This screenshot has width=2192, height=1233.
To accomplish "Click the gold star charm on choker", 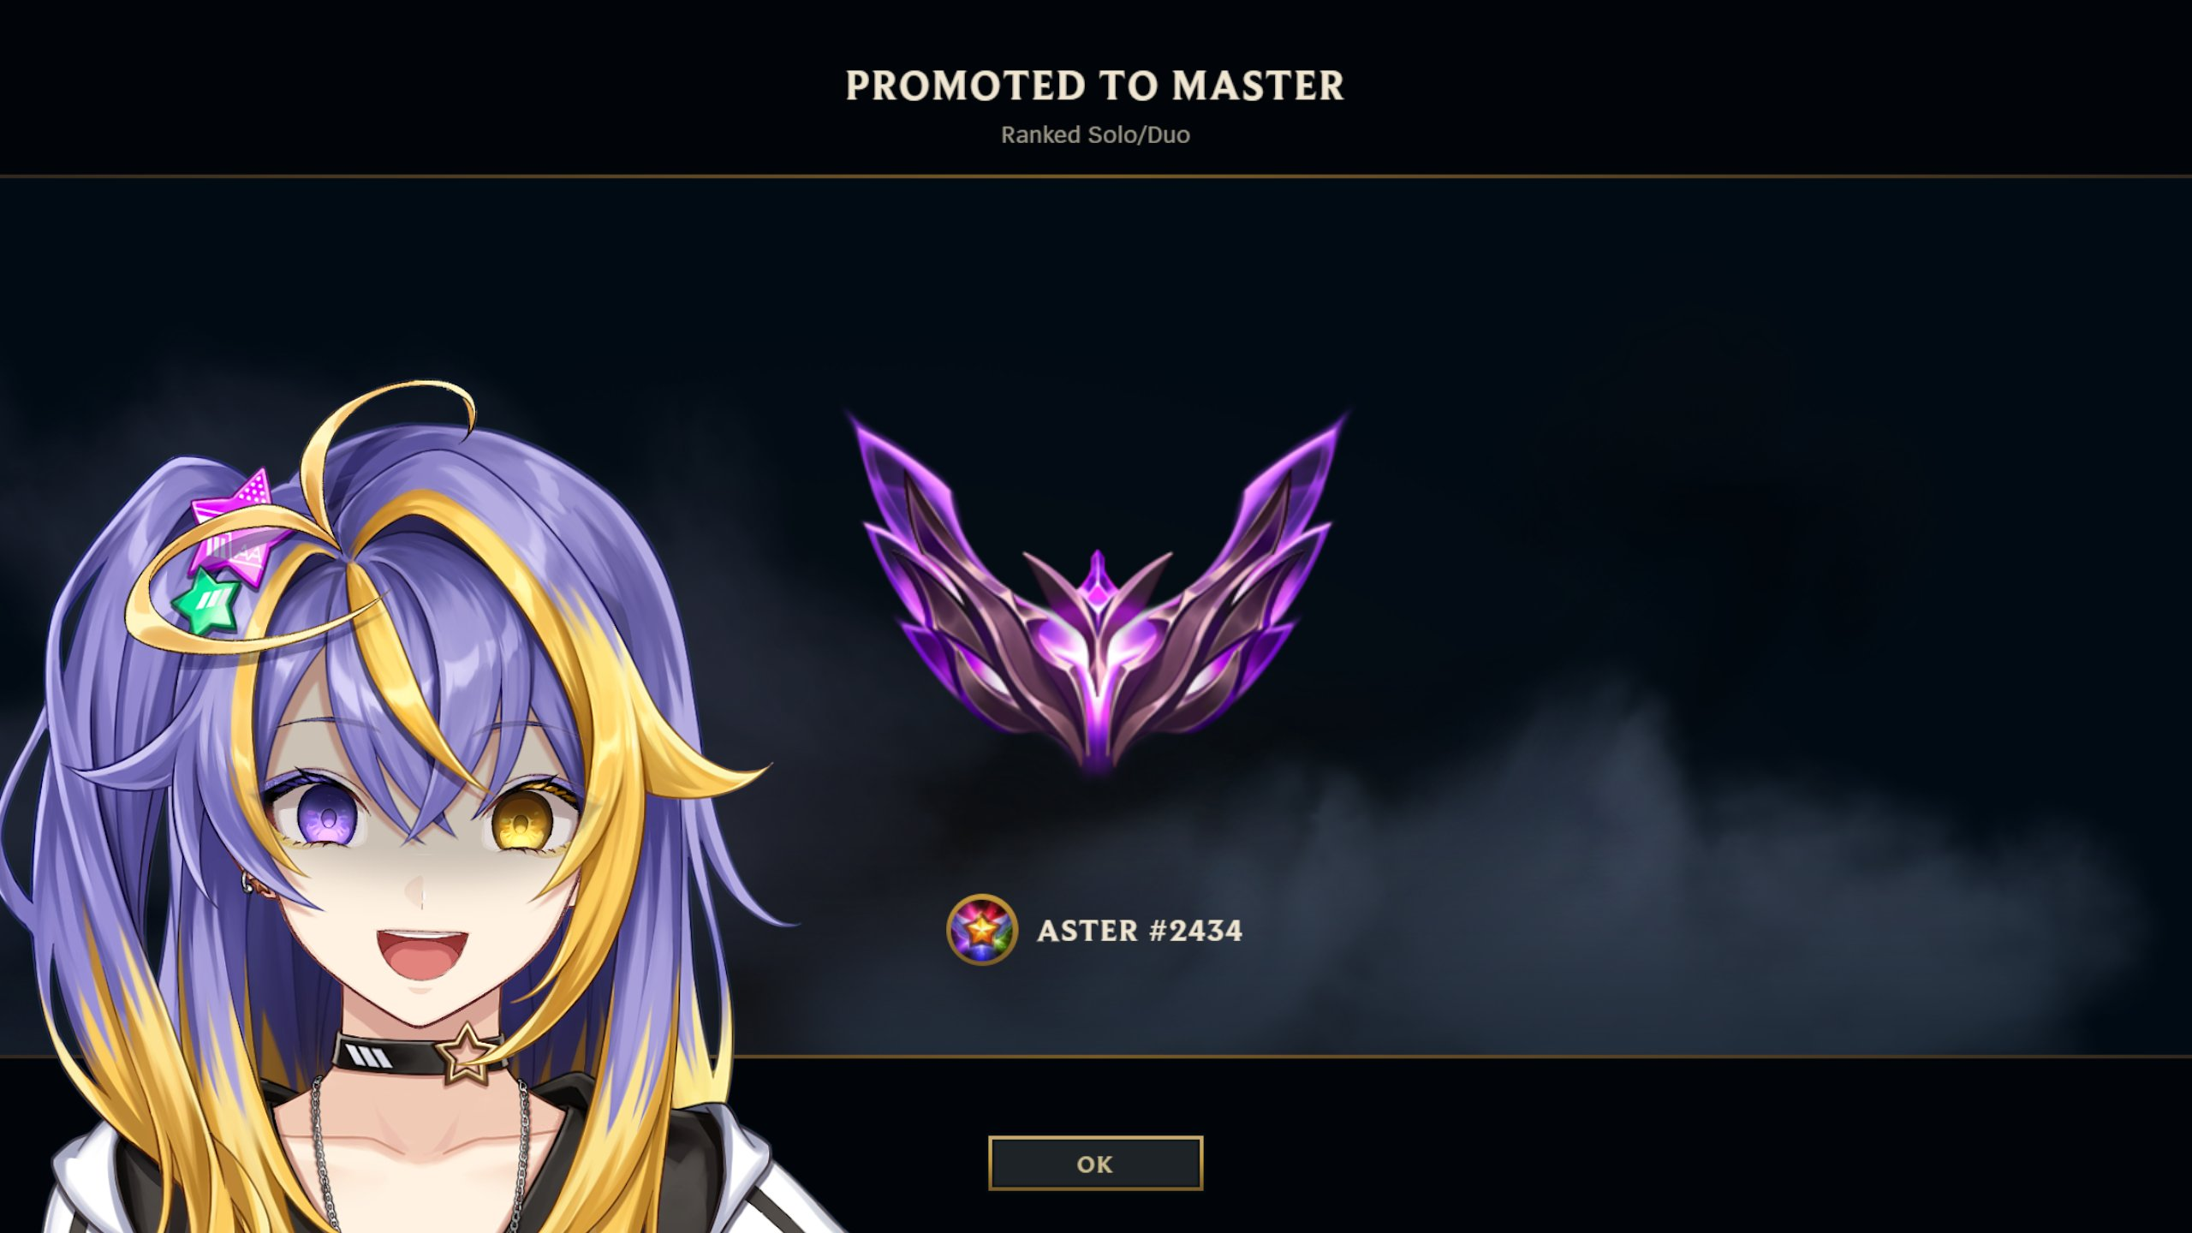I will coord(466,1053).
